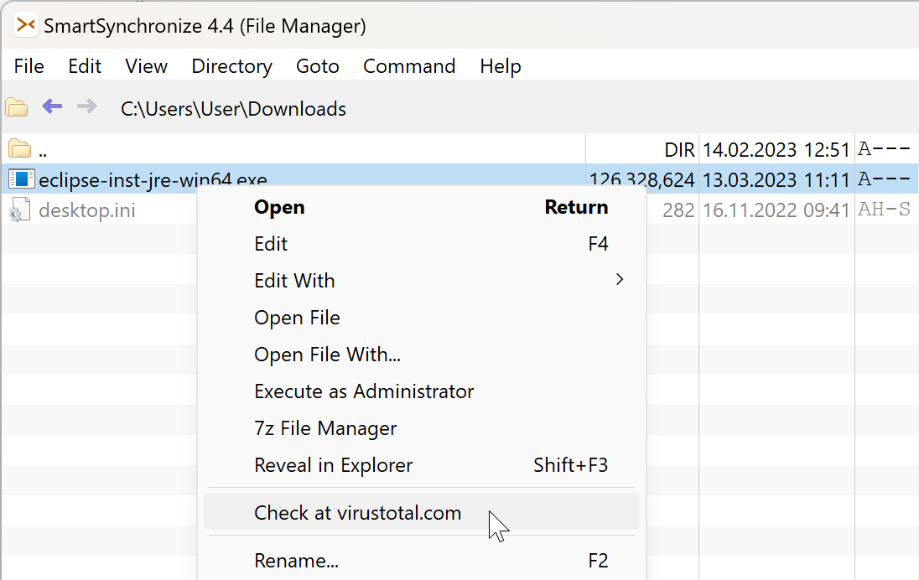Click Check at virustotal.com

tap(358, 512)
